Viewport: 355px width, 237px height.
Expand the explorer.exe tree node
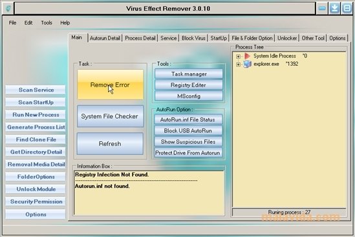pos(238,65)
